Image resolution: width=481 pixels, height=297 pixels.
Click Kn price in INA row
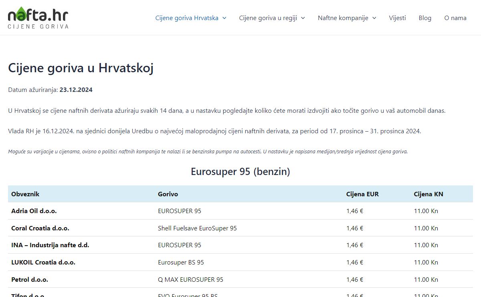(426, 245)
